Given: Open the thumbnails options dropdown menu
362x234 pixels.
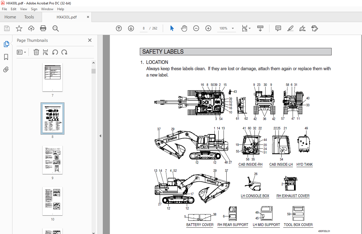Looking at the screenshot, I should [22, 52].
